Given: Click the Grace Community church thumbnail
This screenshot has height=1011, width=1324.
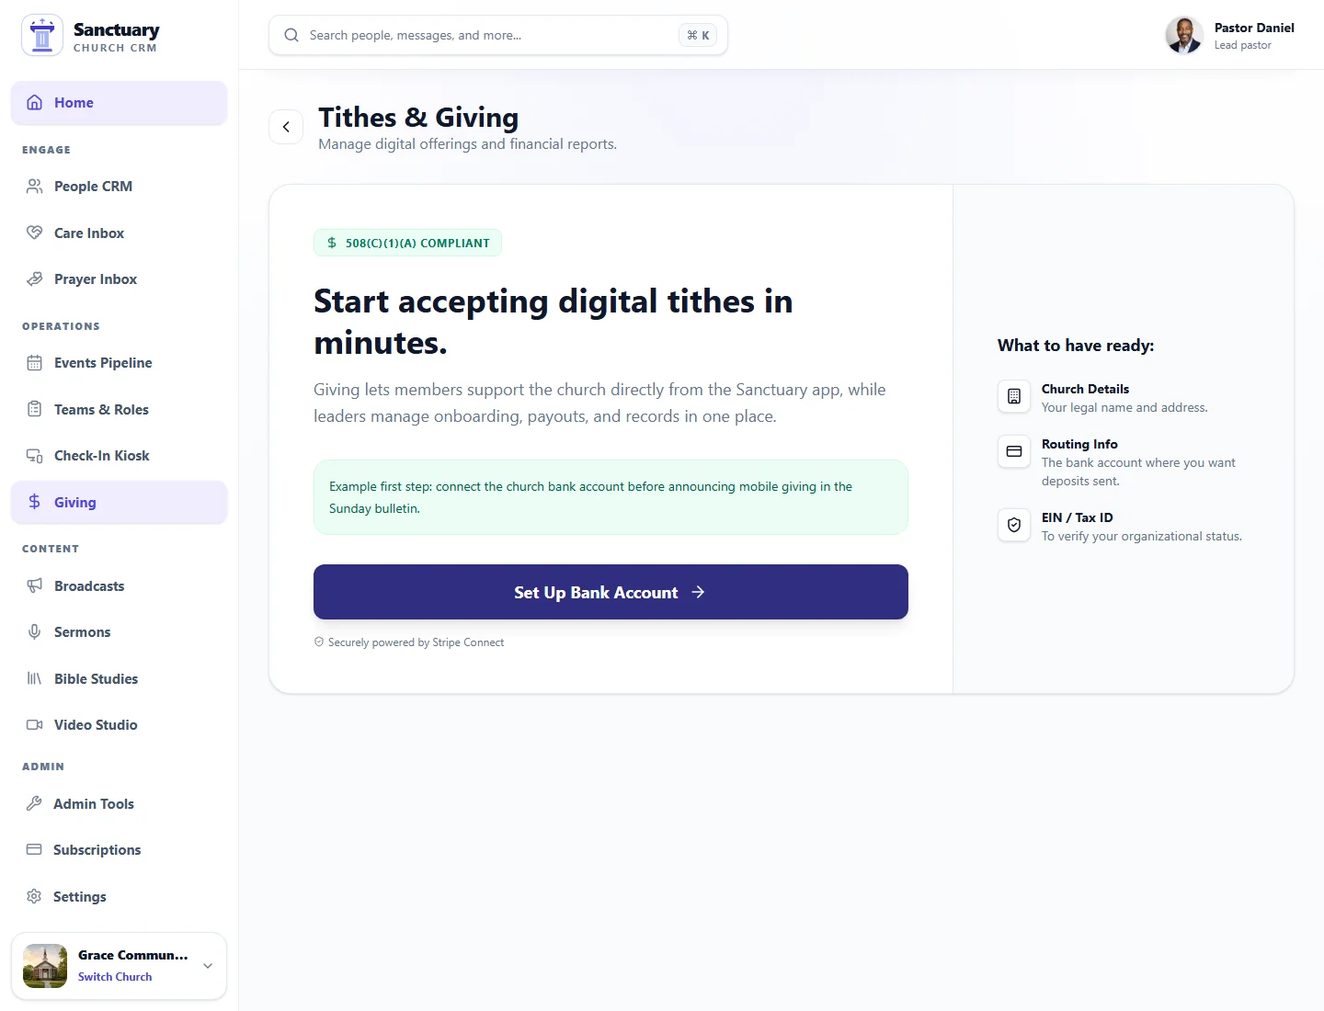Looking at the screenshot, I should pos(45,966).
